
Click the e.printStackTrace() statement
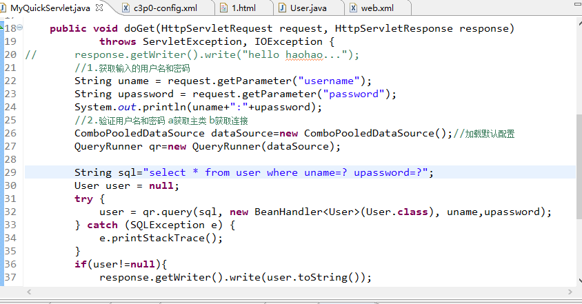tap(149, 238)
